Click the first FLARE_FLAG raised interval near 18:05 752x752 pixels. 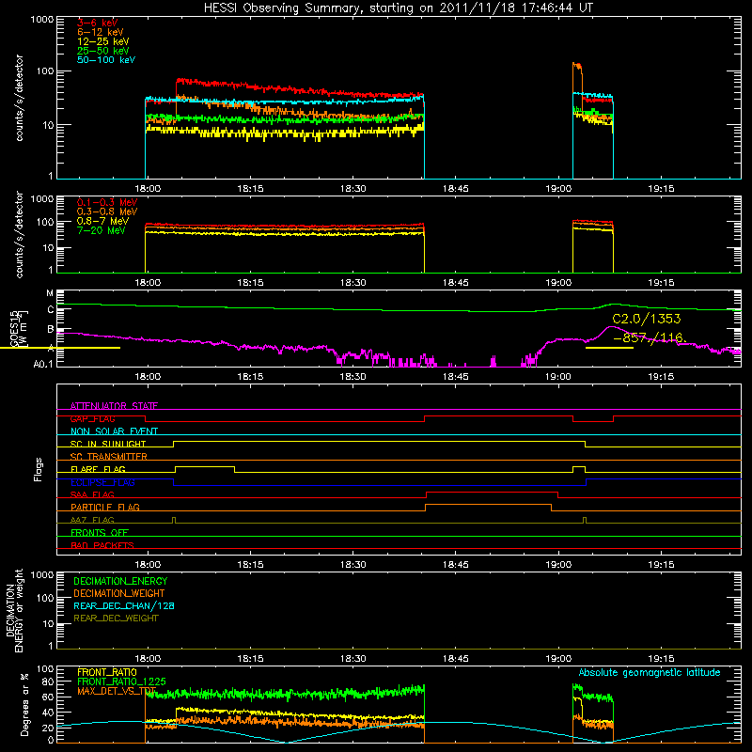click(x=205, y=467)
